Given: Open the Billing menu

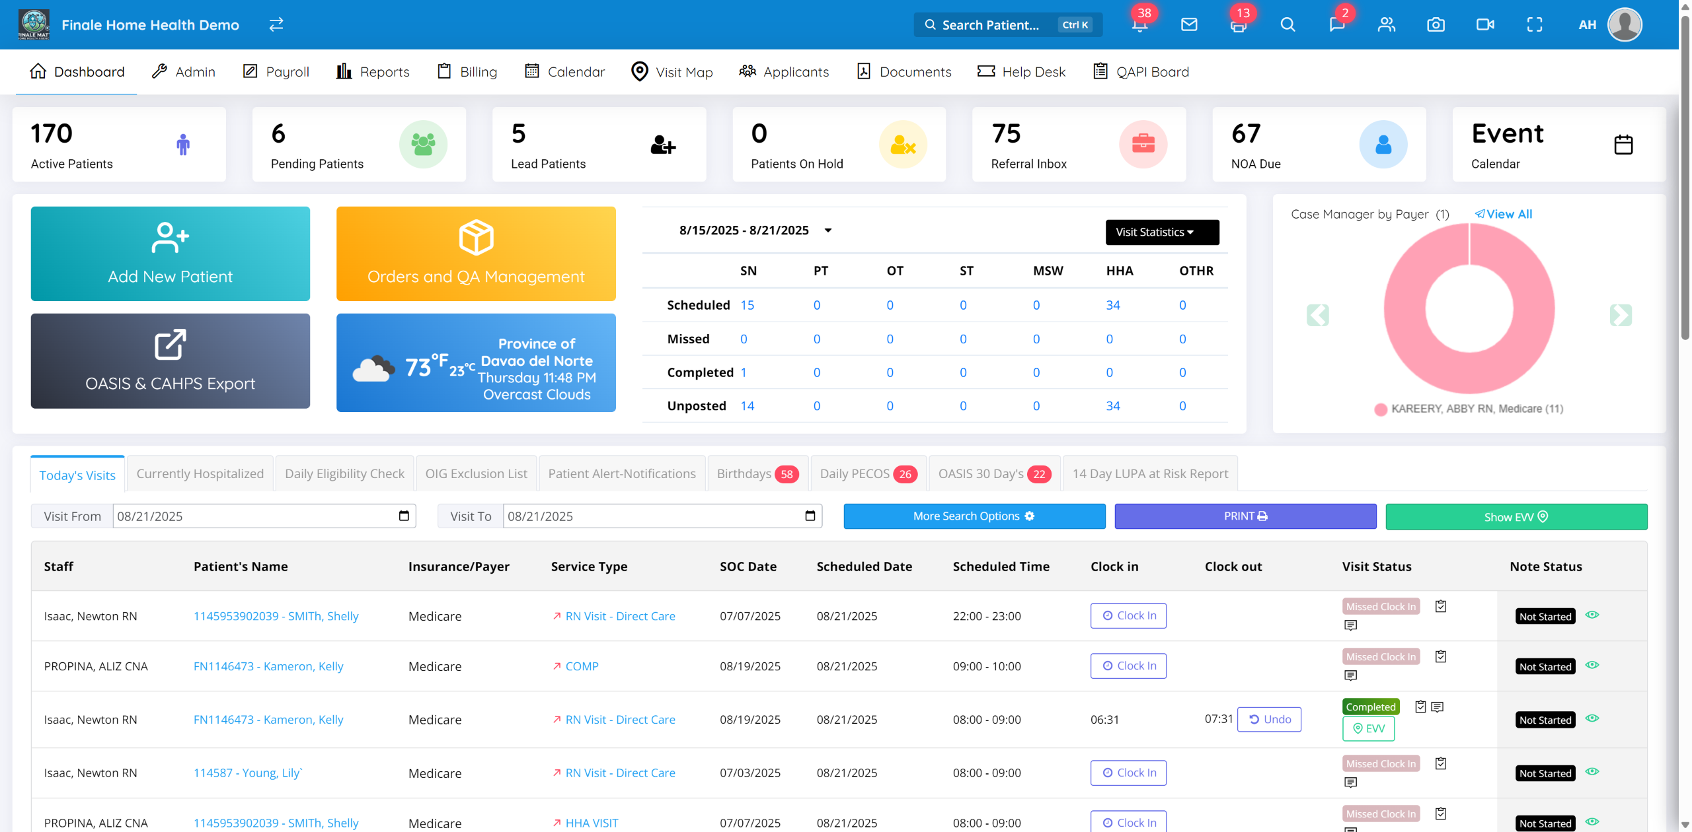Looking at the screenshot, I should pos(467,71).
